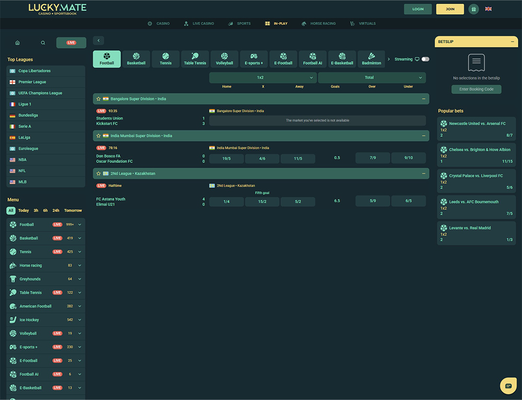
Task: Select 19/5 odds for Don Bosco FA
Action: (227, 158)
